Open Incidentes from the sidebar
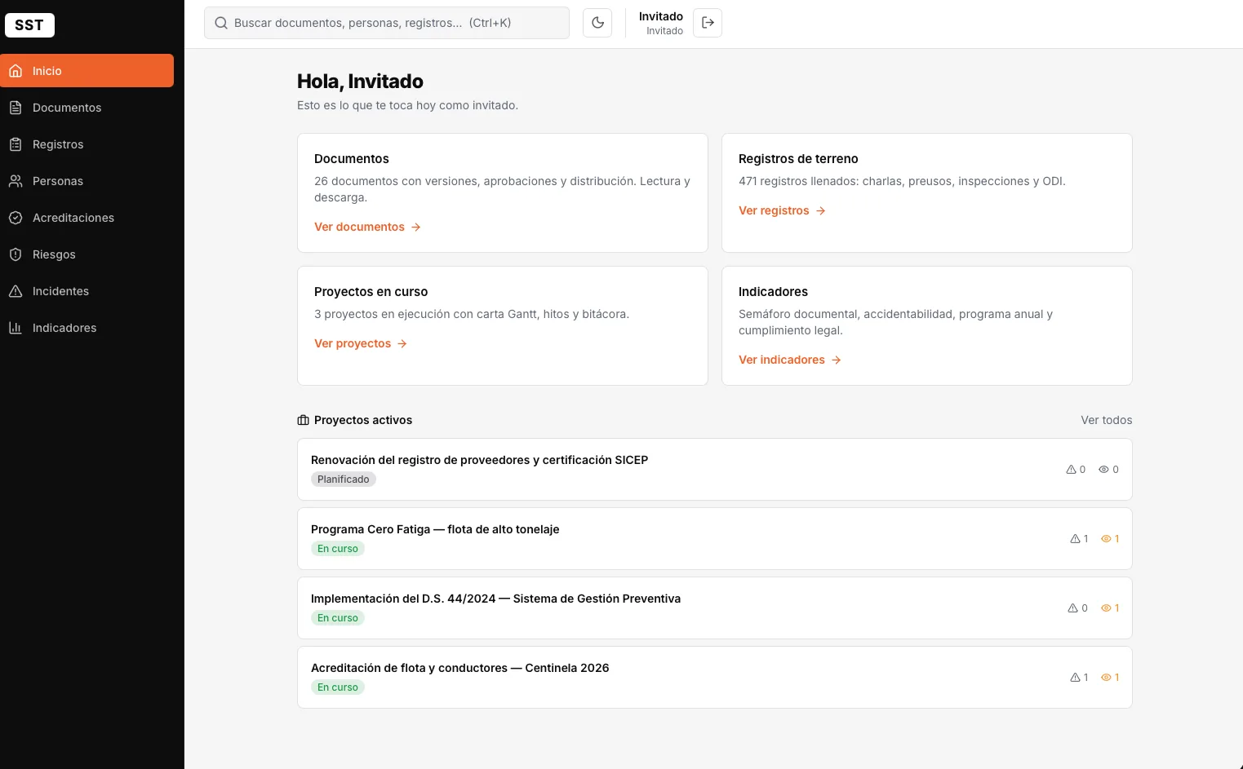The height and width of the screenshot is (769, 1243). coord(87,291)
